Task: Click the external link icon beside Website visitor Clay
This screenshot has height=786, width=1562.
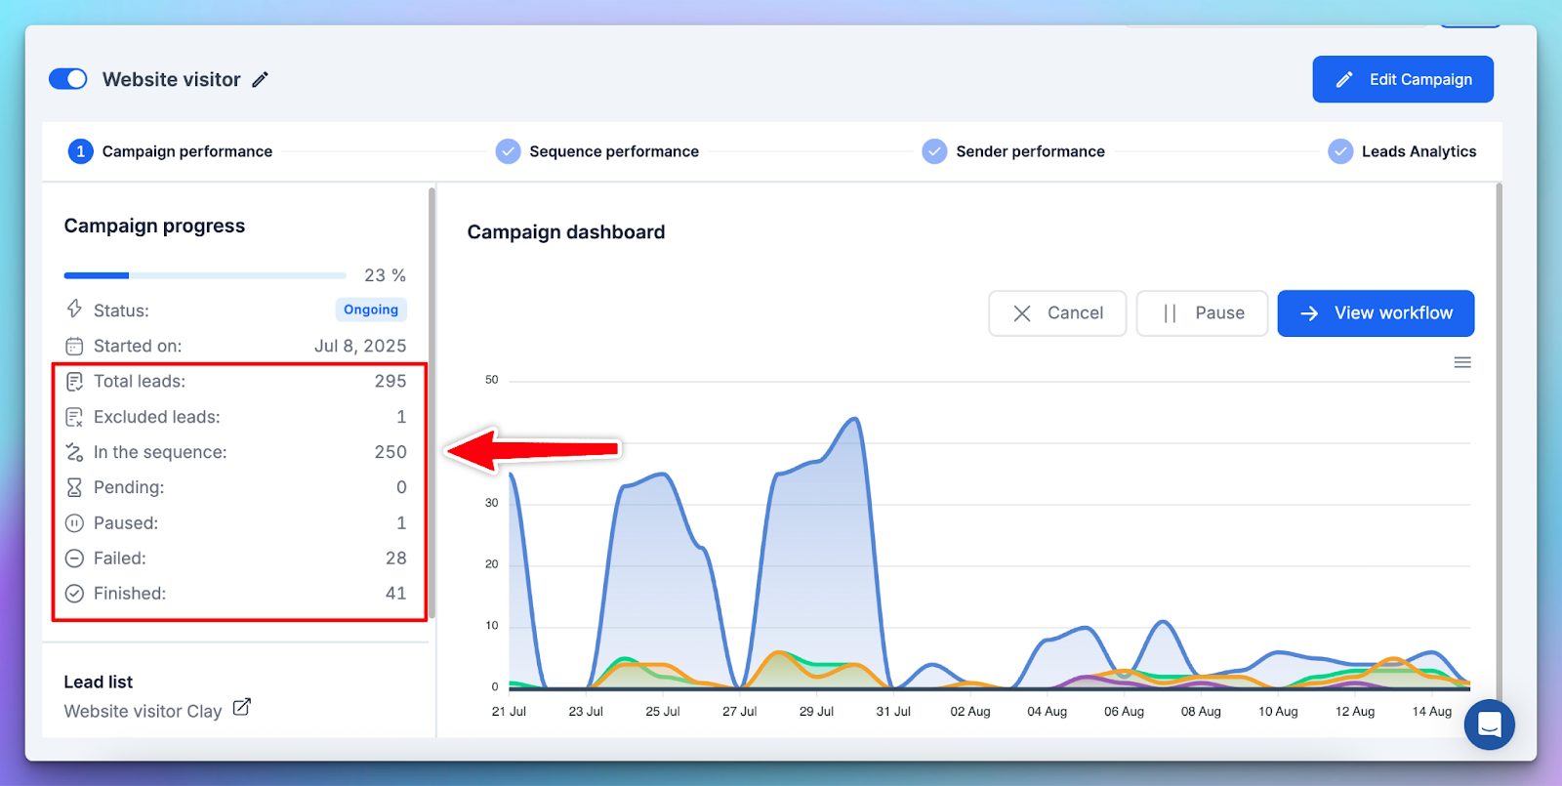Action: tap(242, 708)
